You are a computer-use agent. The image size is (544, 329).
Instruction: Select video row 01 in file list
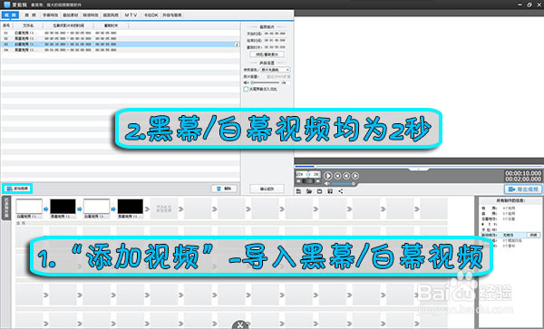coord(120,33)
